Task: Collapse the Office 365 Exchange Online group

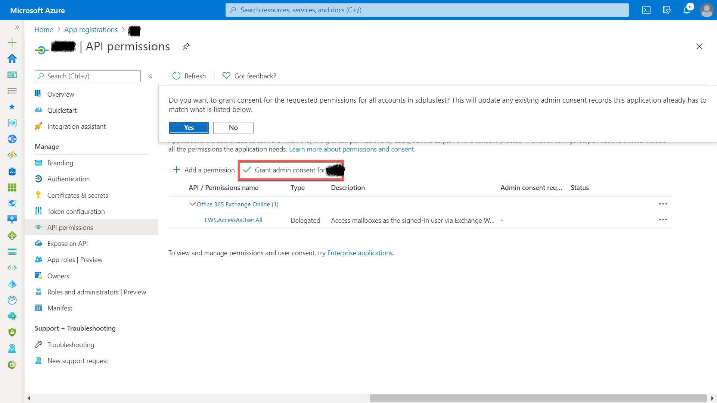Action: pos(192,204)
